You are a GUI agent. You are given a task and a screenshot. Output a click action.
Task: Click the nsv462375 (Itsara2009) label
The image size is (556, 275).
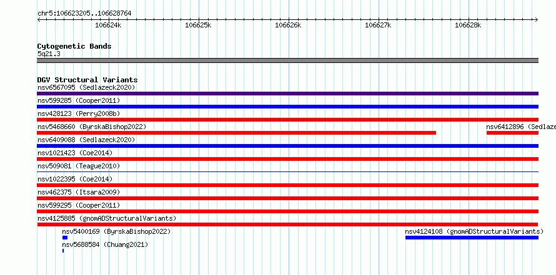(79, 192)
